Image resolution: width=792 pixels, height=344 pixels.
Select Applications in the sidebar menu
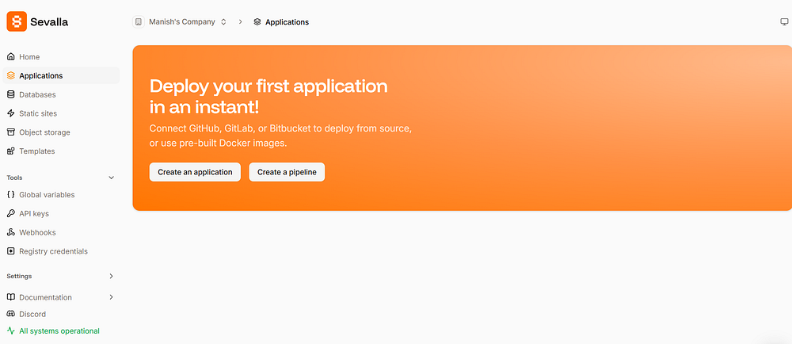[41, 76]
